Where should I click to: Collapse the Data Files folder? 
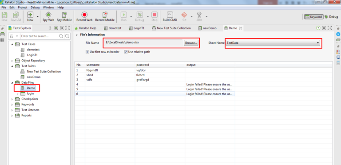[x=12, y=82]
